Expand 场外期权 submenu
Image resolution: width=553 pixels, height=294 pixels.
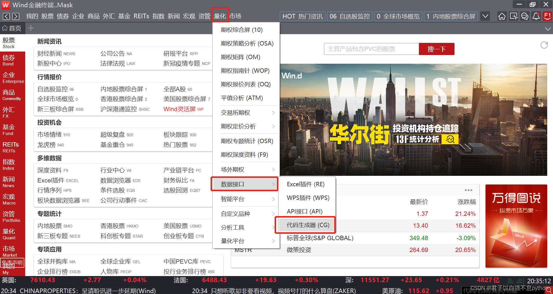[246, 169]
